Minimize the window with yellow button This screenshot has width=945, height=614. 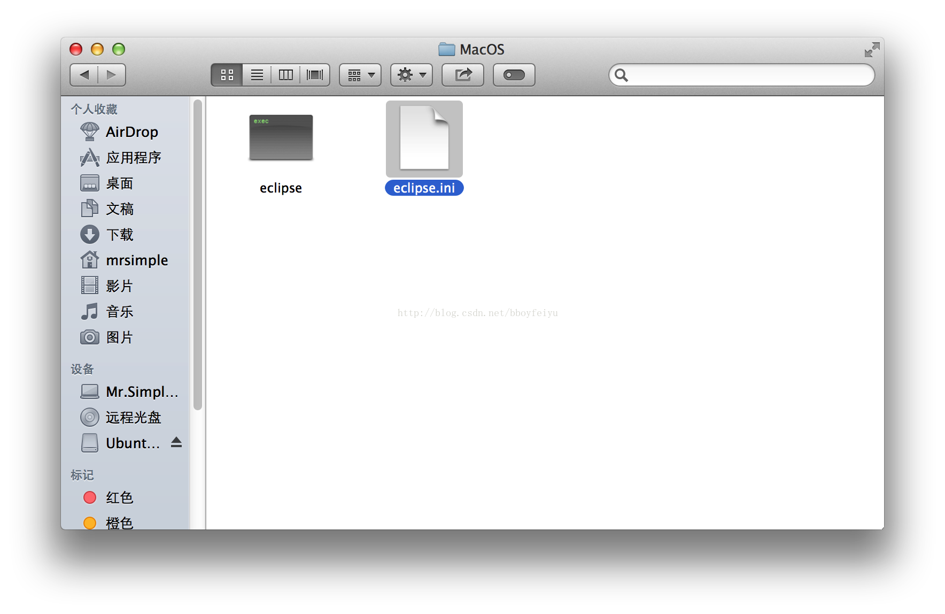[97, 49]
